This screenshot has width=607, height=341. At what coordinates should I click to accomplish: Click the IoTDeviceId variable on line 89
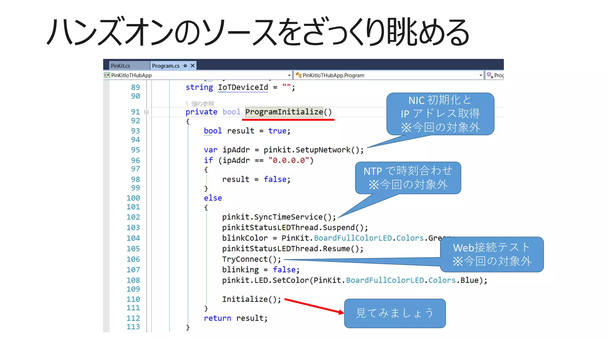tap(243, 87)
